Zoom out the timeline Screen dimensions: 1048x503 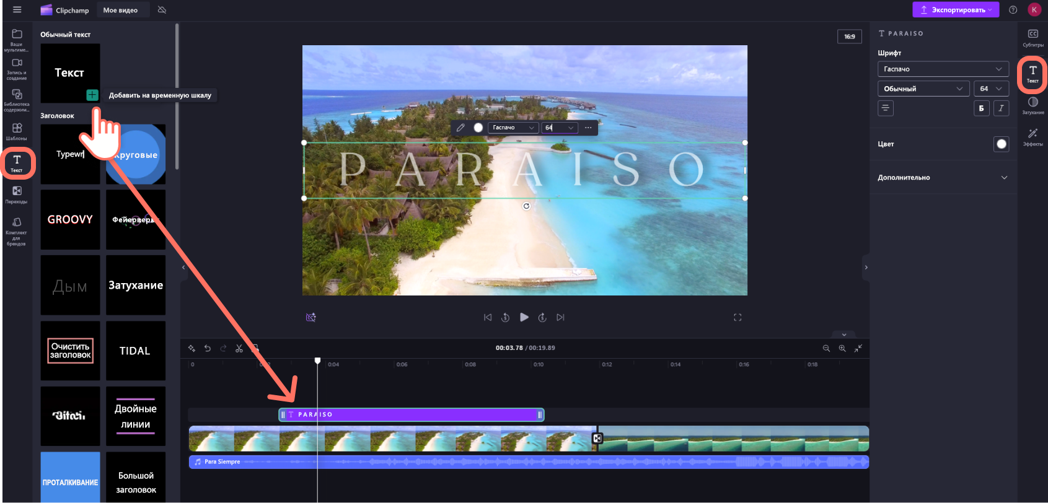pos(826,348)
